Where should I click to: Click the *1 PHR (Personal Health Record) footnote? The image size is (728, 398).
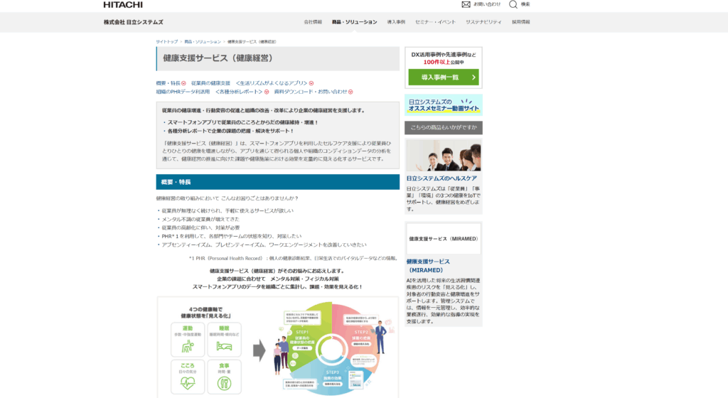293,259
